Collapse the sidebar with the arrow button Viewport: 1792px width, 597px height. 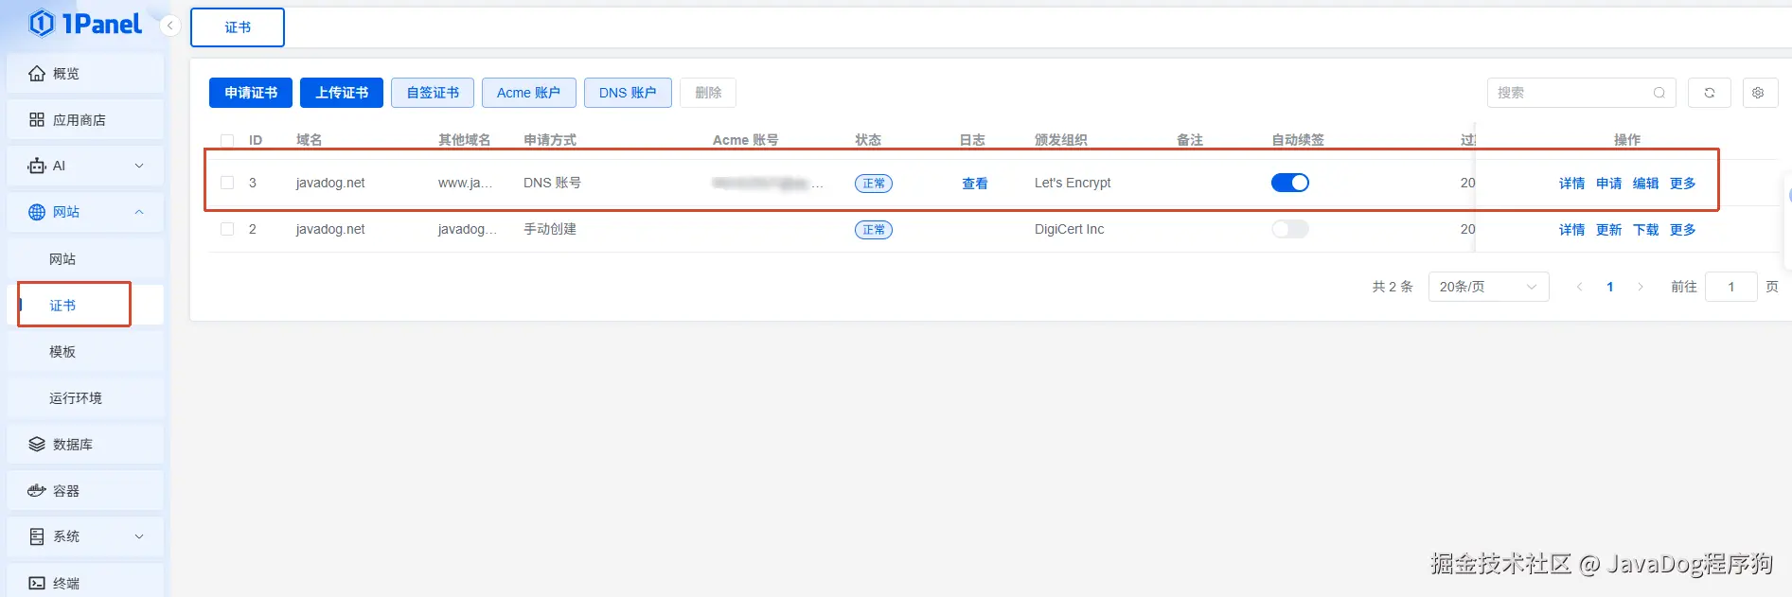coord(169,26)
